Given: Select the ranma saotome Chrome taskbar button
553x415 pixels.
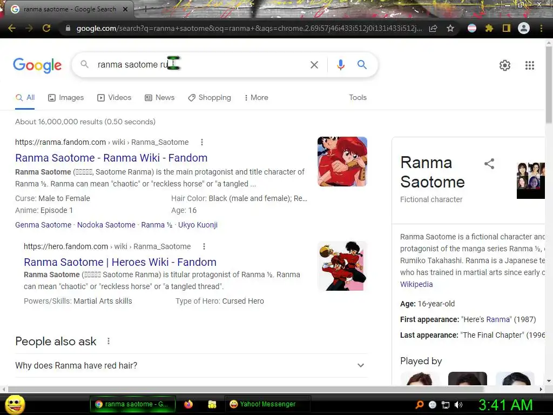Looking at the screenshot, I should click(x=133, y=404).
